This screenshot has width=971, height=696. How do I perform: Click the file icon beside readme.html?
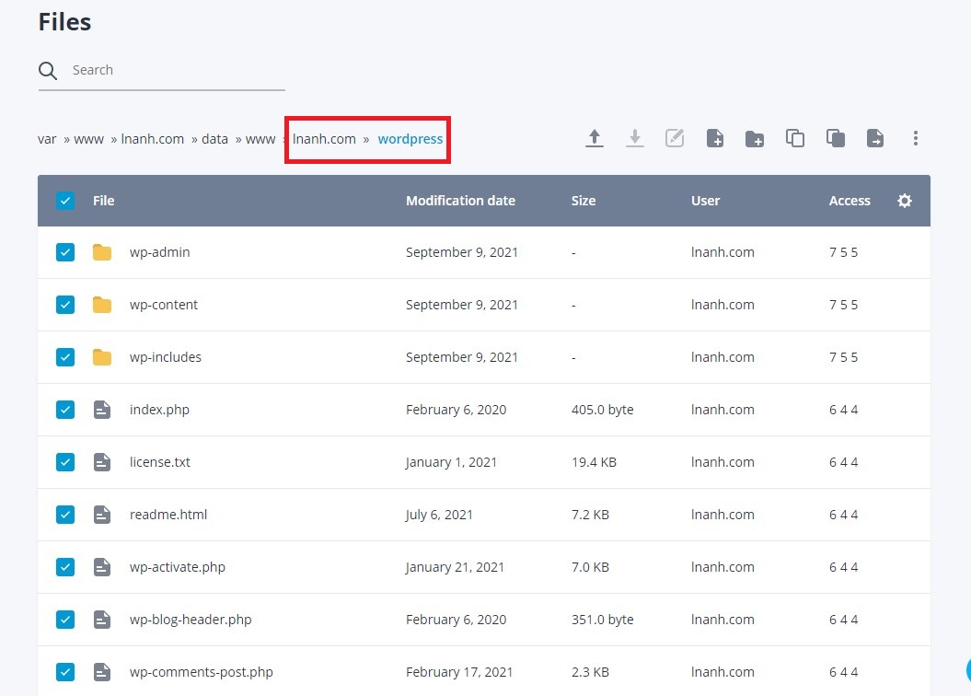click(102, 516)
